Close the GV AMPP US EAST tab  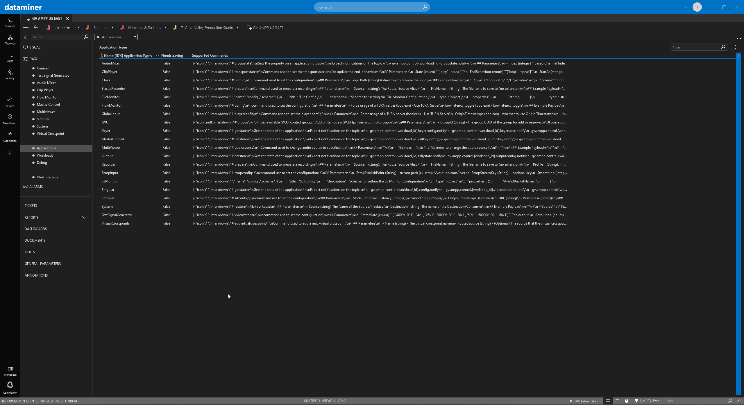68,19
